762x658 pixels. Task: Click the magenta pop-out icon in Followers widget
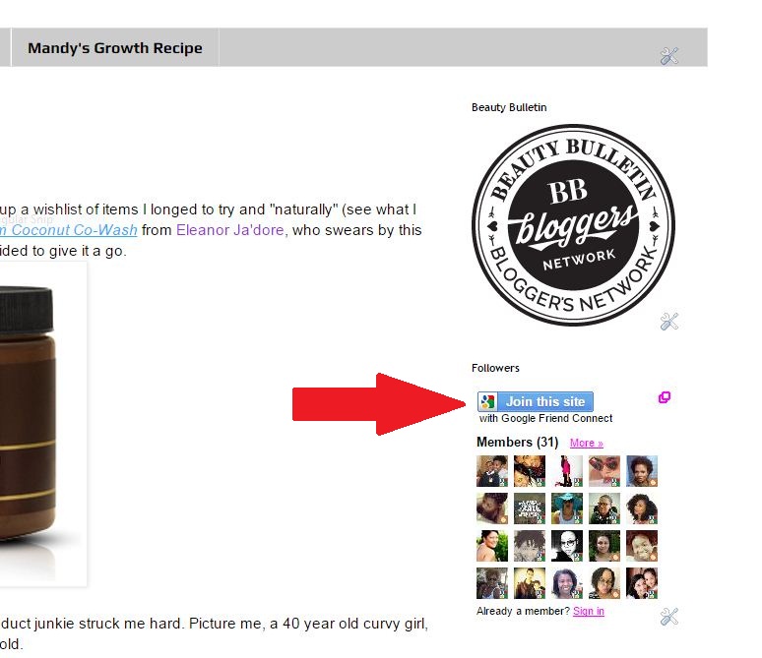coord(664,397)
